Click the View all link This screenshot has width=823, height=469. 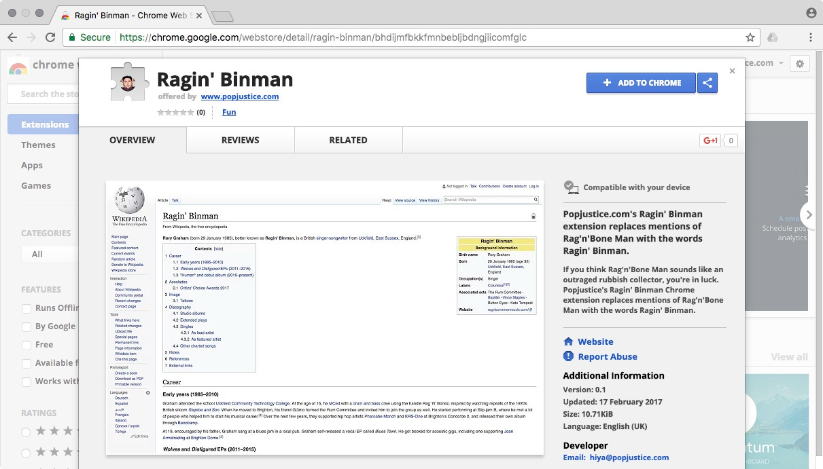coord(789,357)
